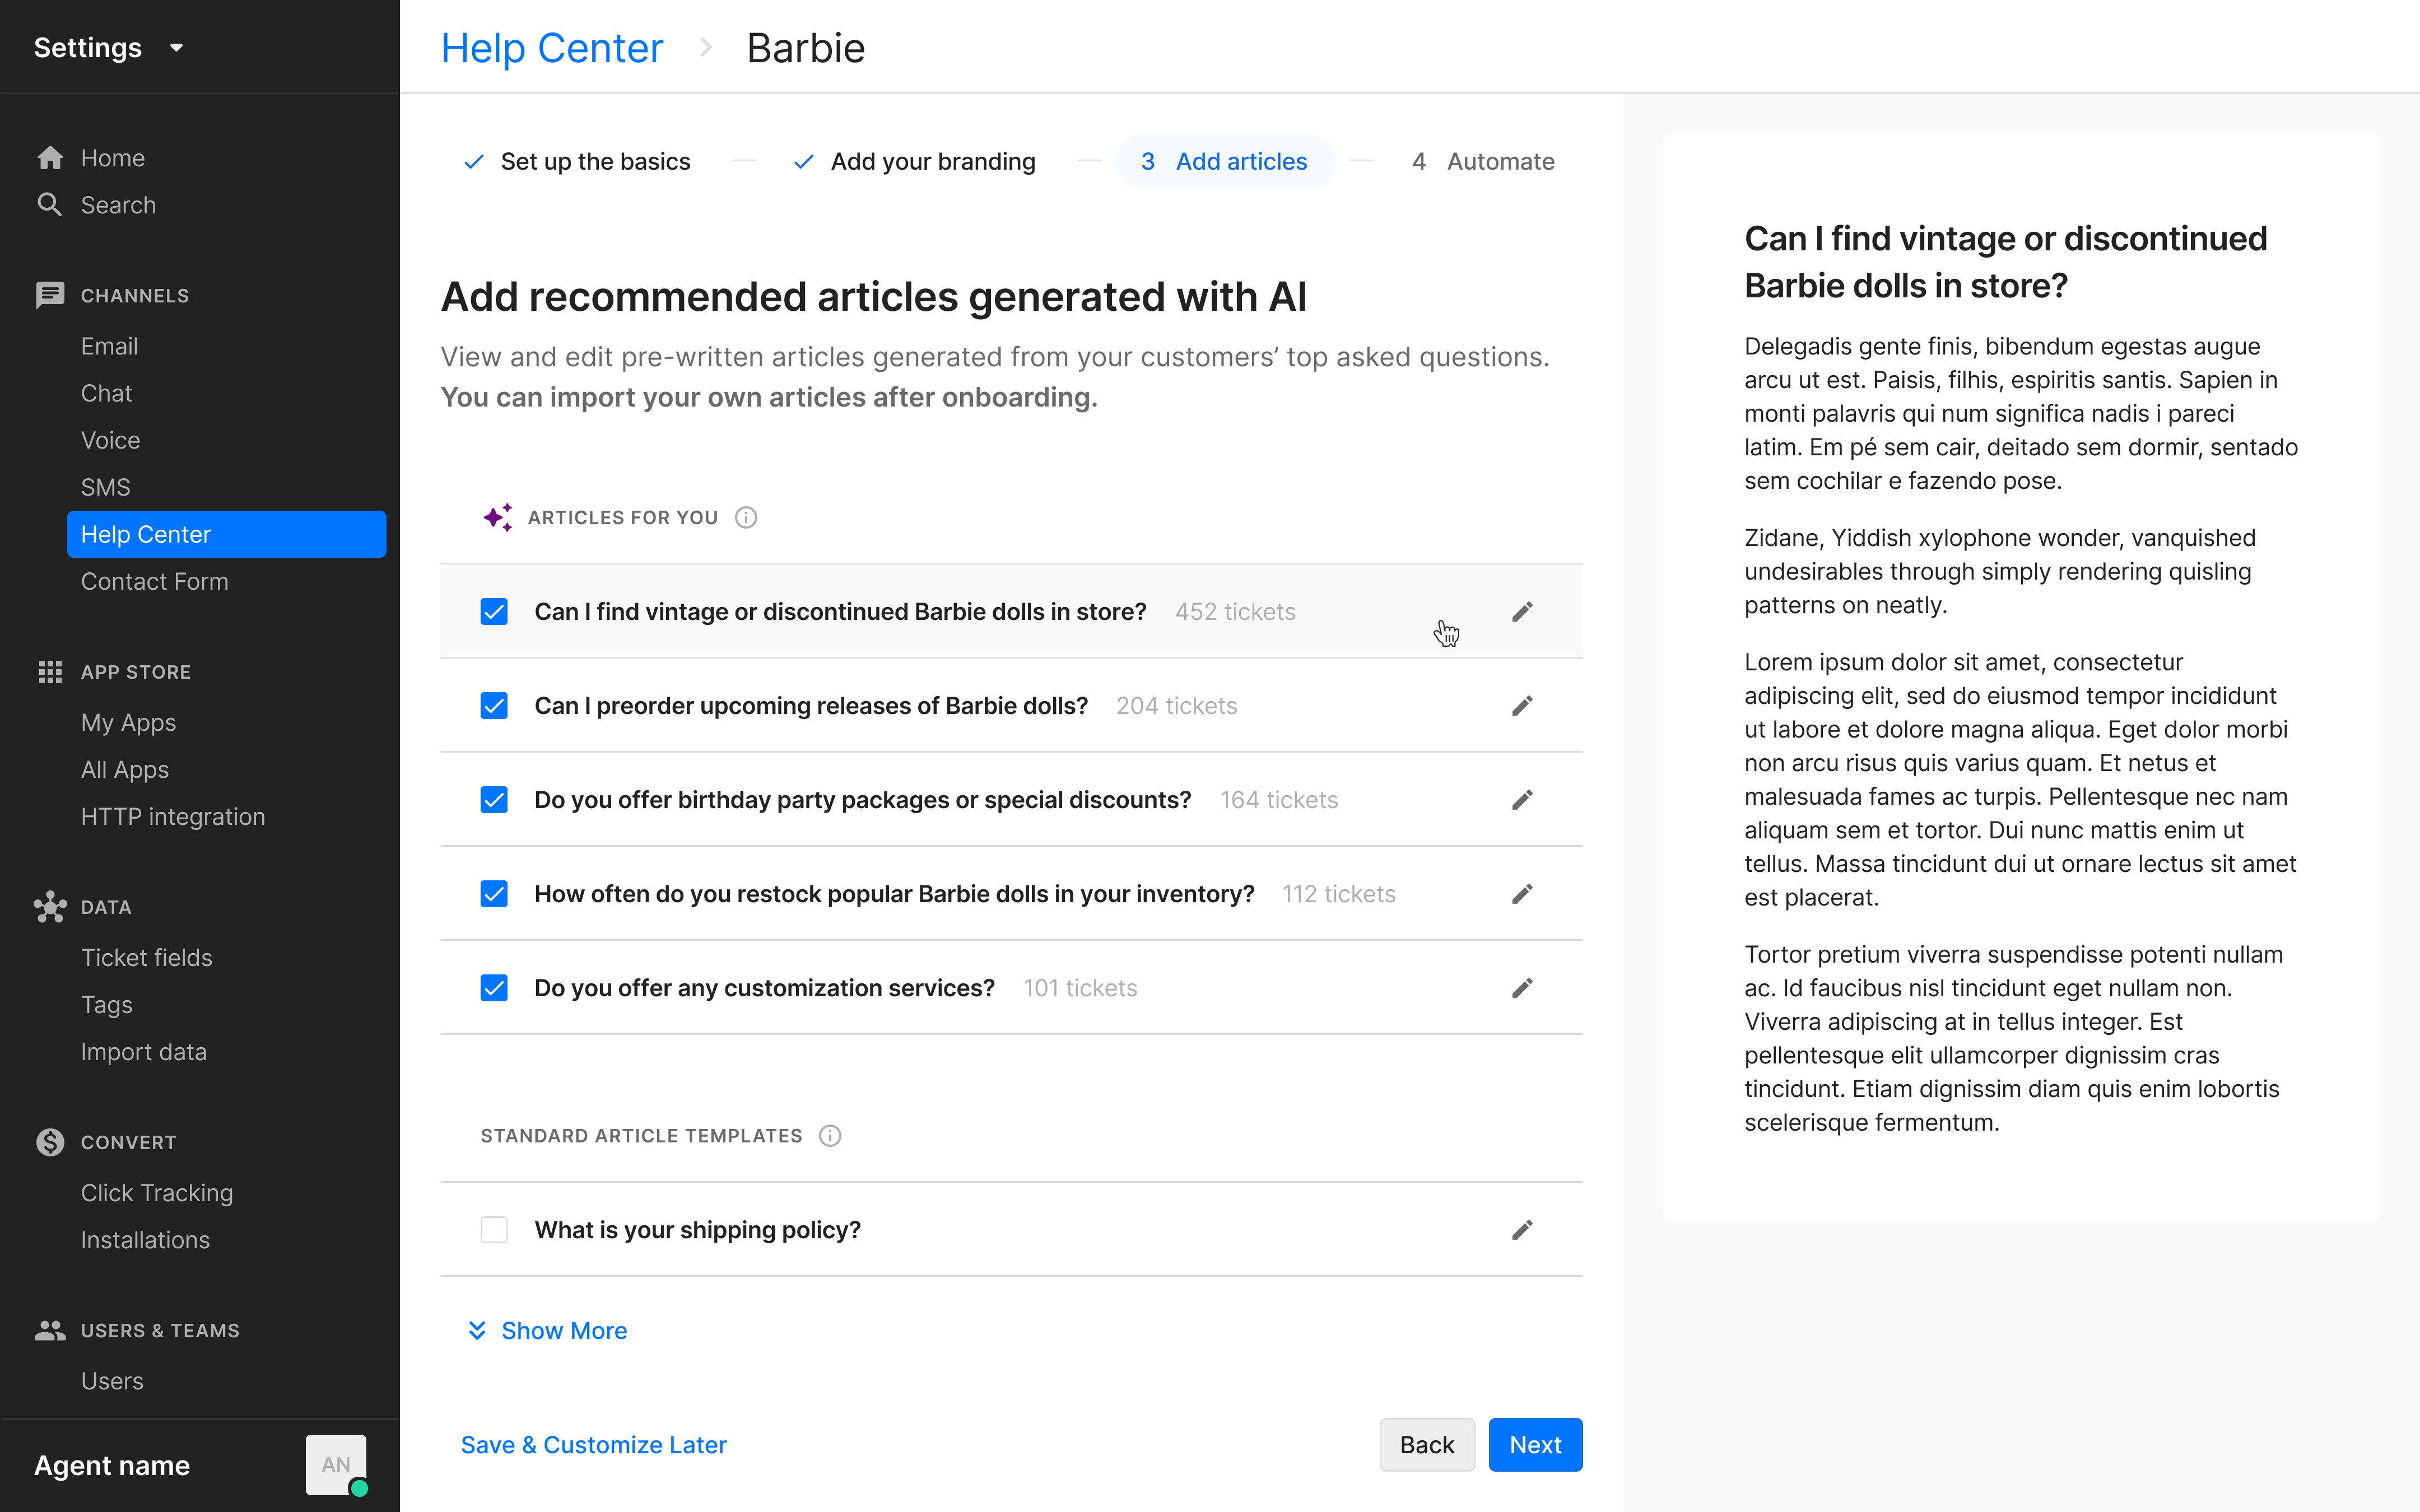Open Contact Form in sidebar
Image resolution: width=2420 pixels, height=1512 pixels.
tap(155, 582)
